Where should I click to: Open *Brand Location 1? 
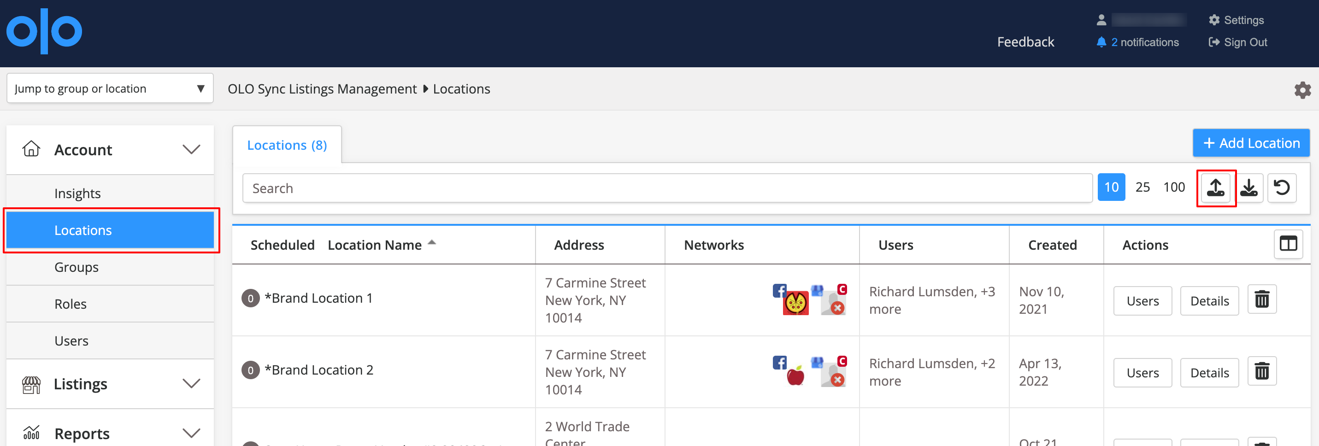(x=318, y=298)
